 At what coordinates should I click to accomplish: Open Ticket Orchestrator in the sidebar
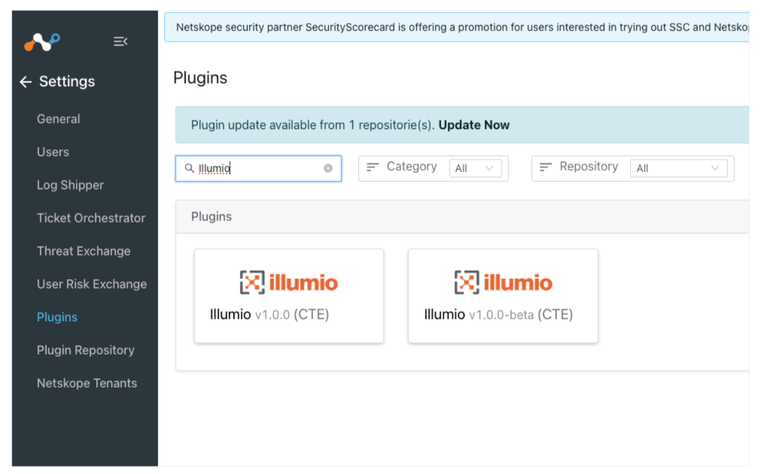tap(91, 218)
